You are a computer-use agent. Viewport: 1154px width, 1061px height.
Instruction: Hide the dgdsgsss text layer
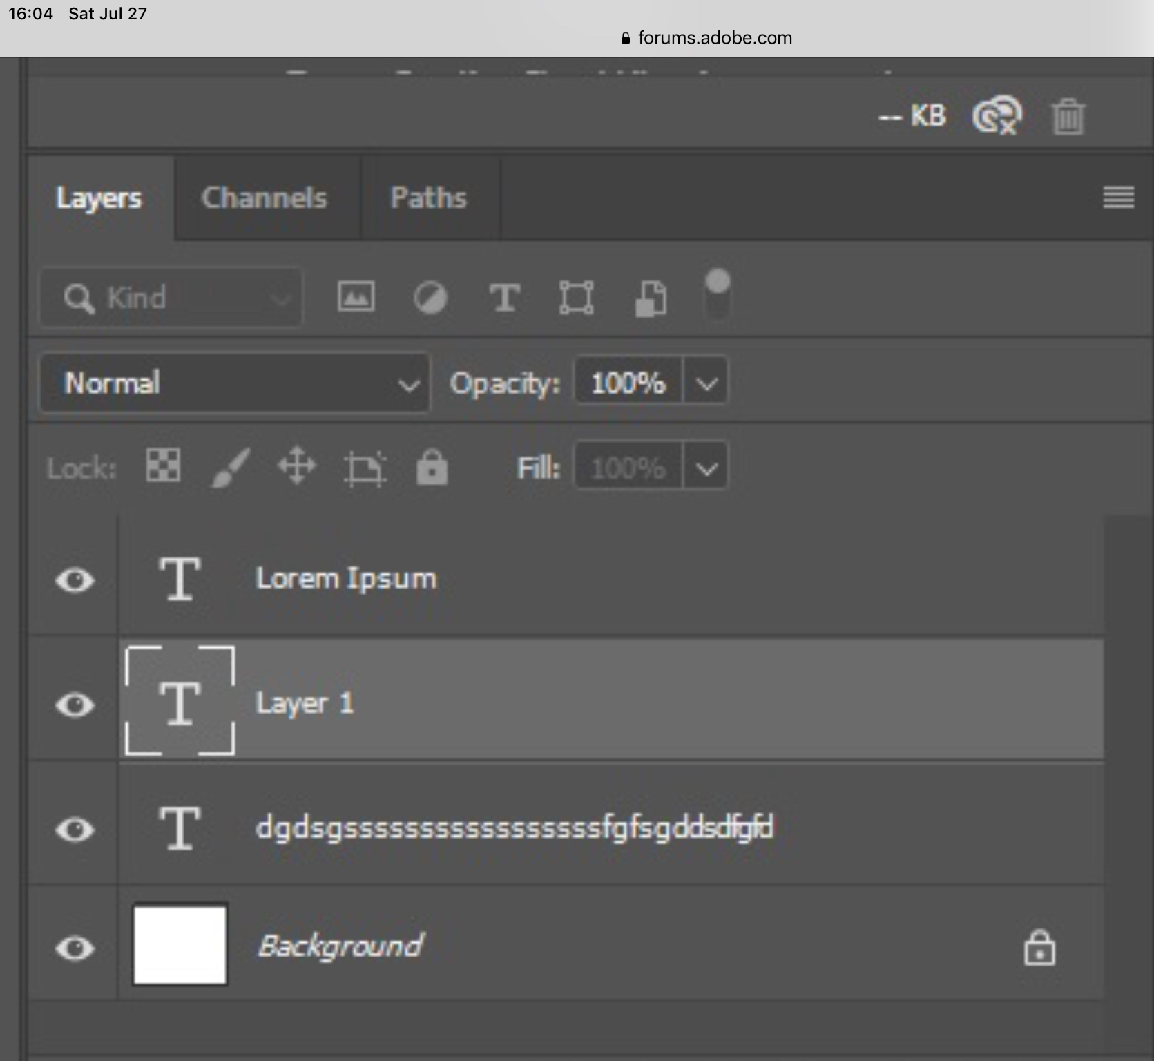click(x=75, y=829)
